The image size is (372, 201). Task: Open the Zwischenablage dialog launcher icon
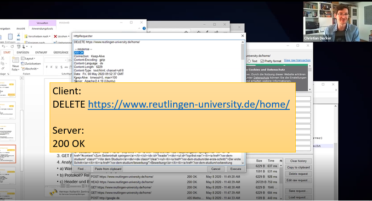point(8,74)
